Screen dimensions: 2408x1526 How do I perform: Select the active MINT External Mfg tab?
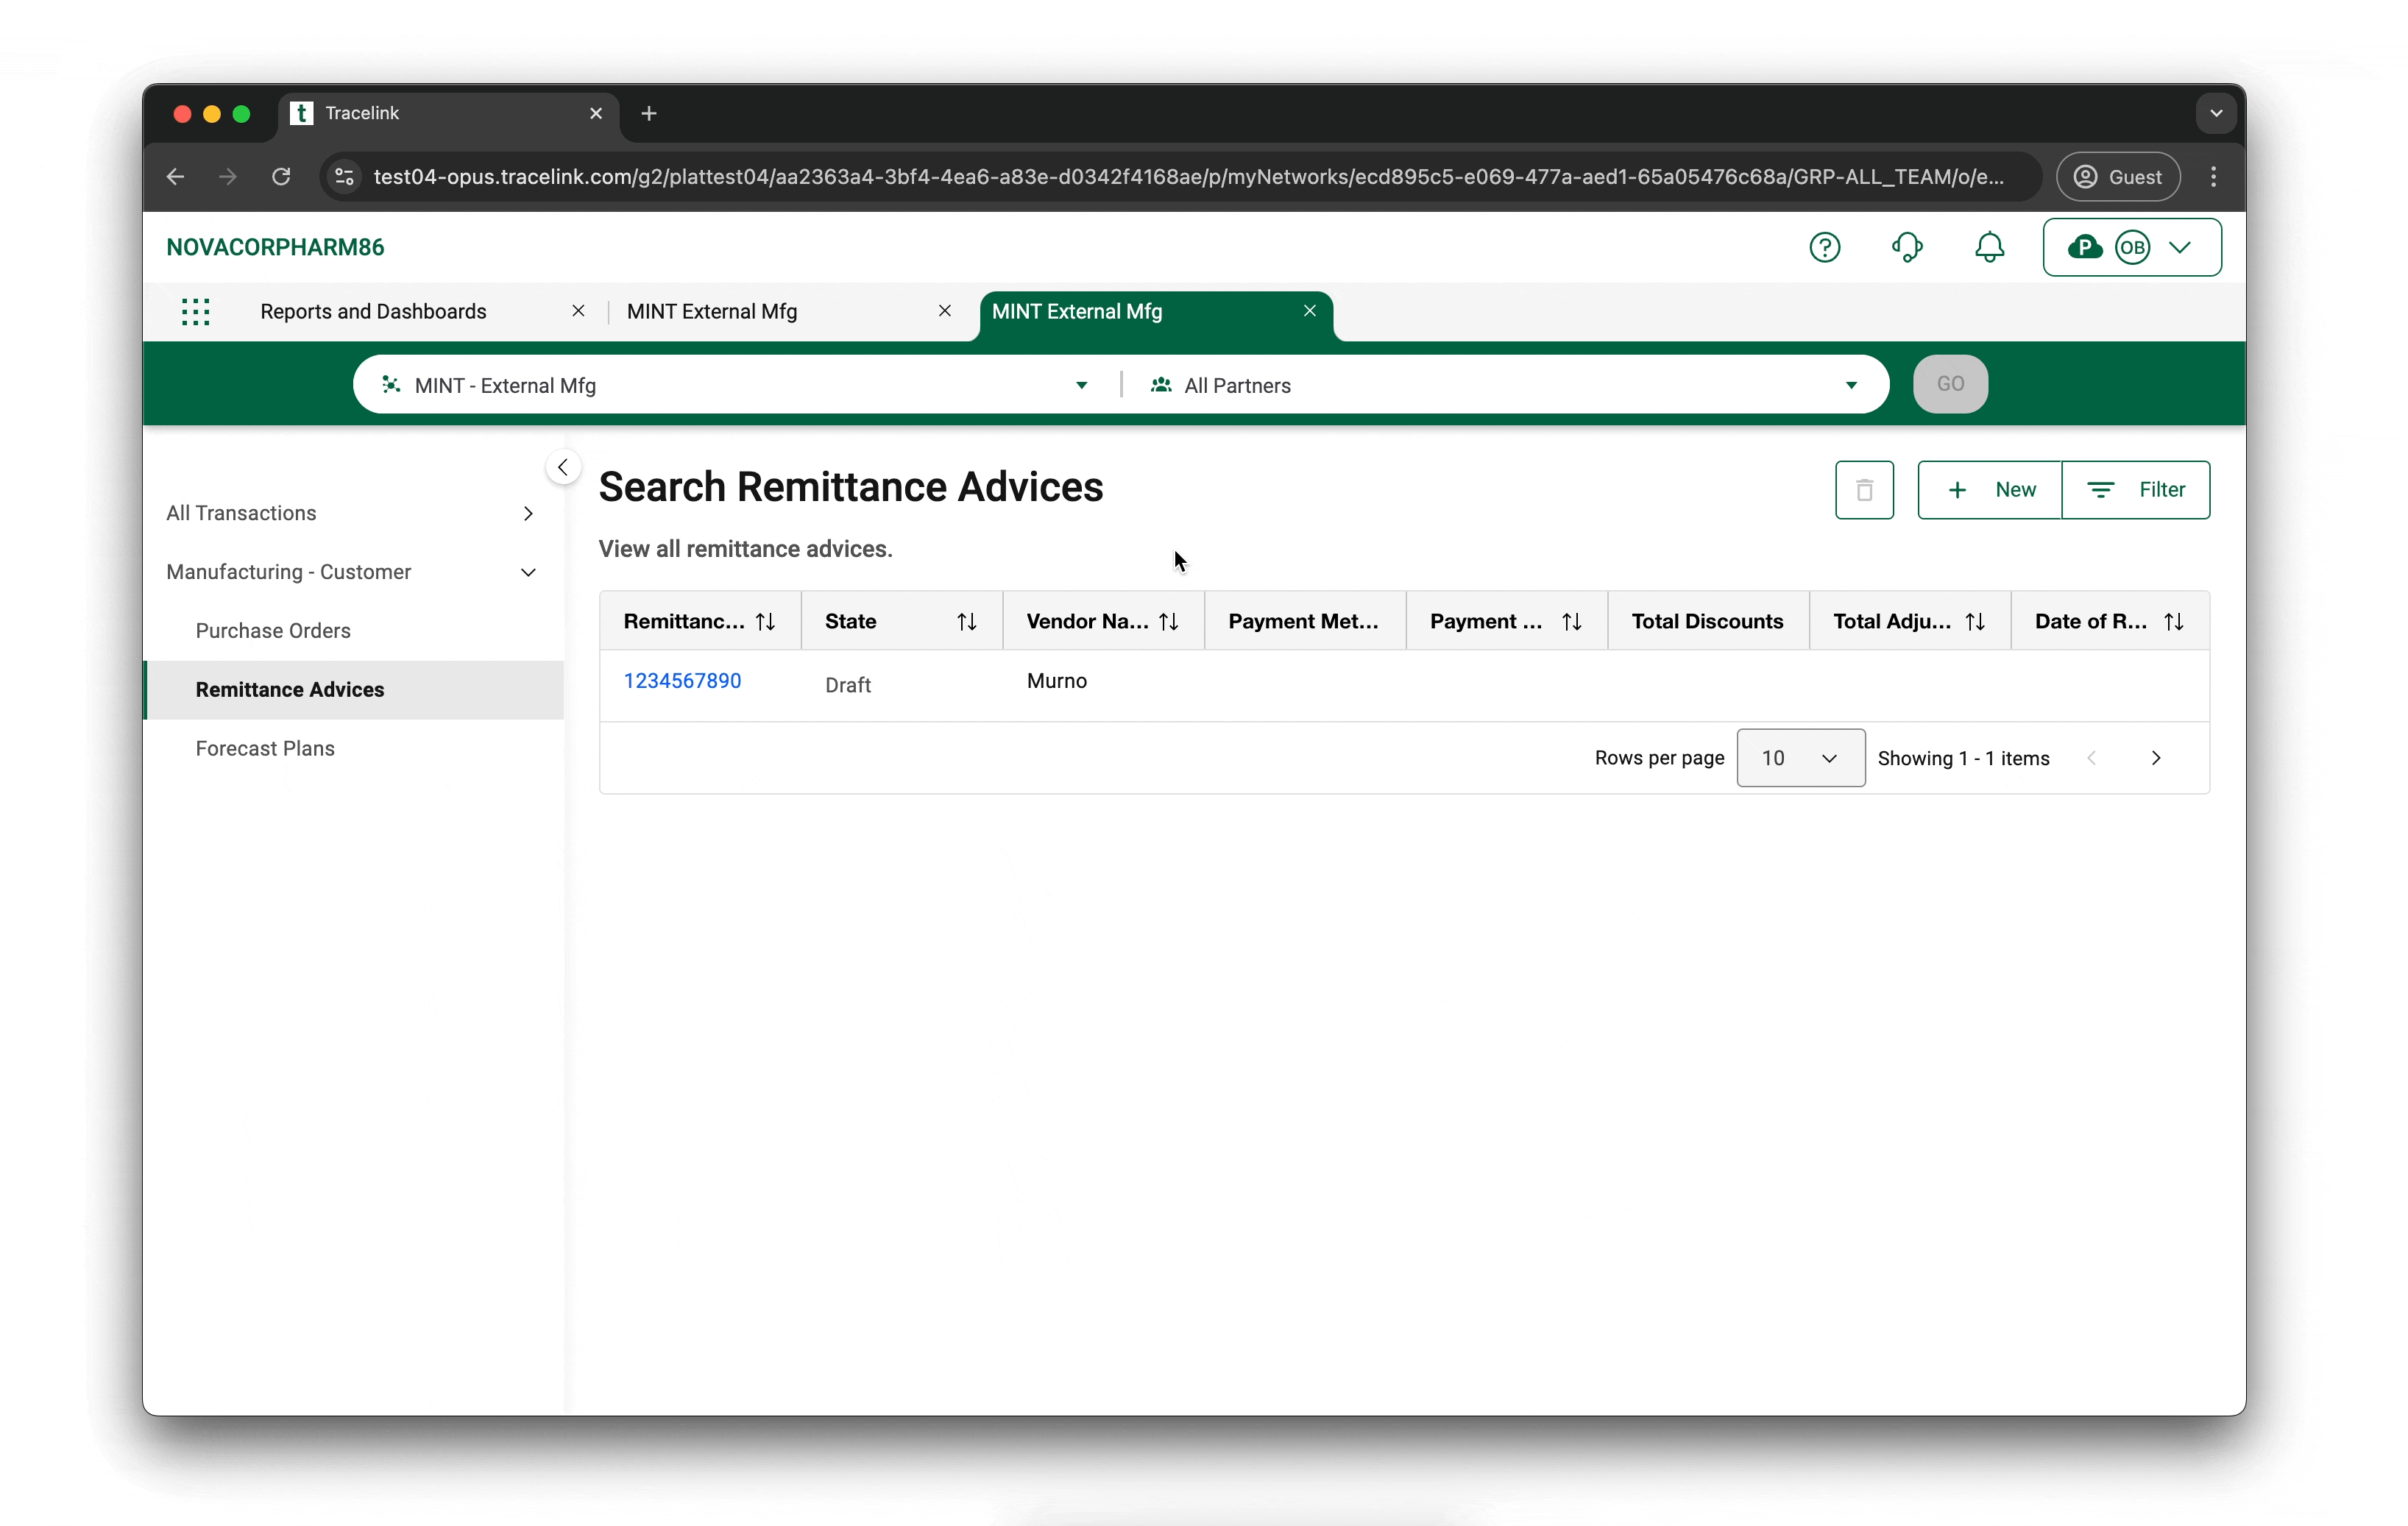tap(1076, 312)
